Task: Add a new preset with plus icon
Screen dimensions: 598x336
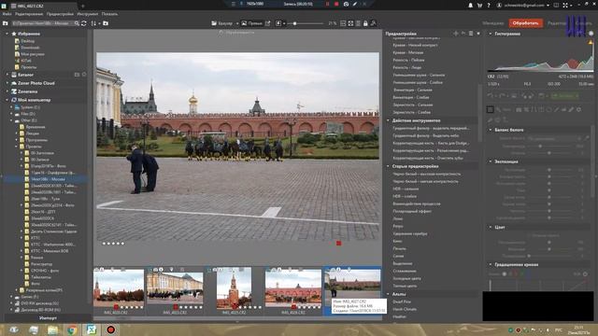Action: click(456, 34)
